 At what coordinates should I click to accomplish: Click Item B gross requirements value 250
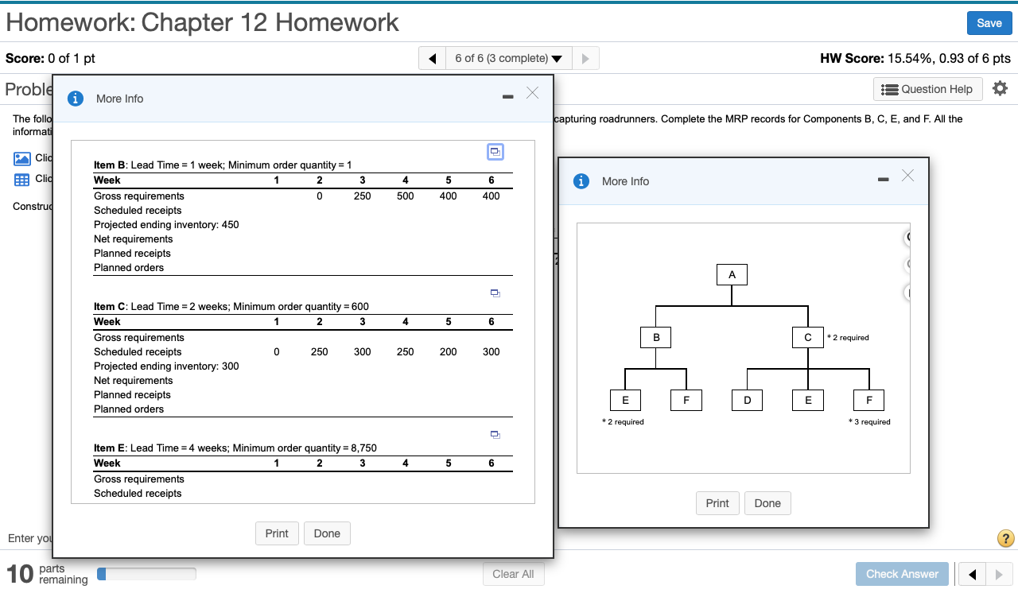tap(363, 196)
